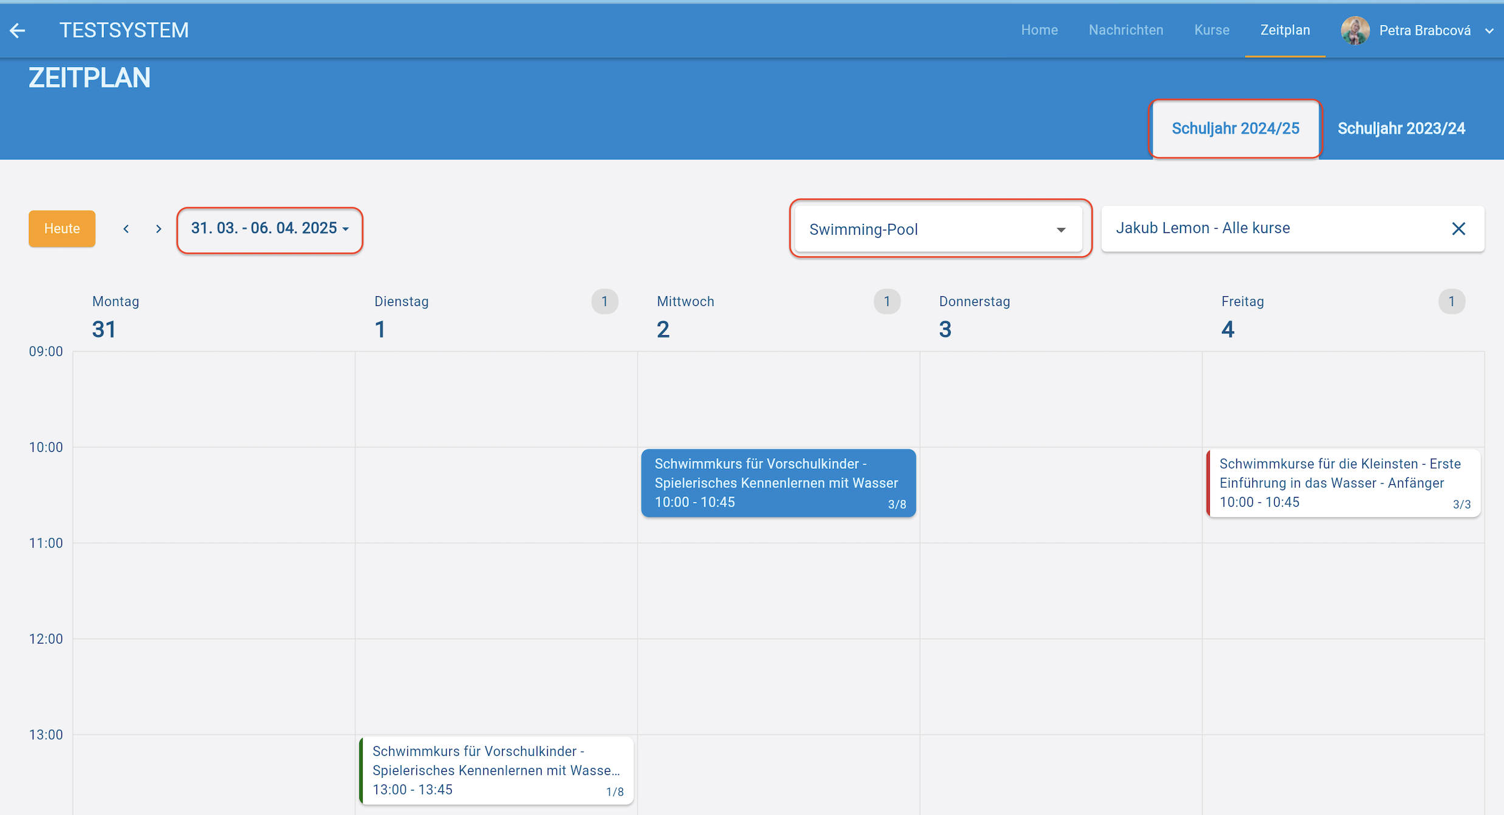The image size is (1504, 815).
Task: Open the date range picker 31. 03. - 06. 04. 2025
Action: [x=269, y=228]
